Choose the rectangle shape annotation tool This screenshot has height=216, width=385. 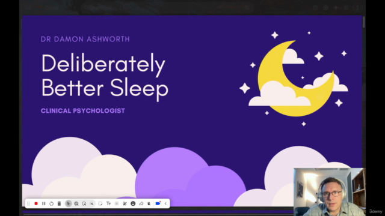[100, 203]
